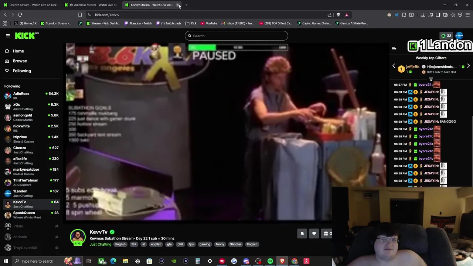The image size is (473, 266).
Task: Click the Kick search field
Action: point(236,36)
